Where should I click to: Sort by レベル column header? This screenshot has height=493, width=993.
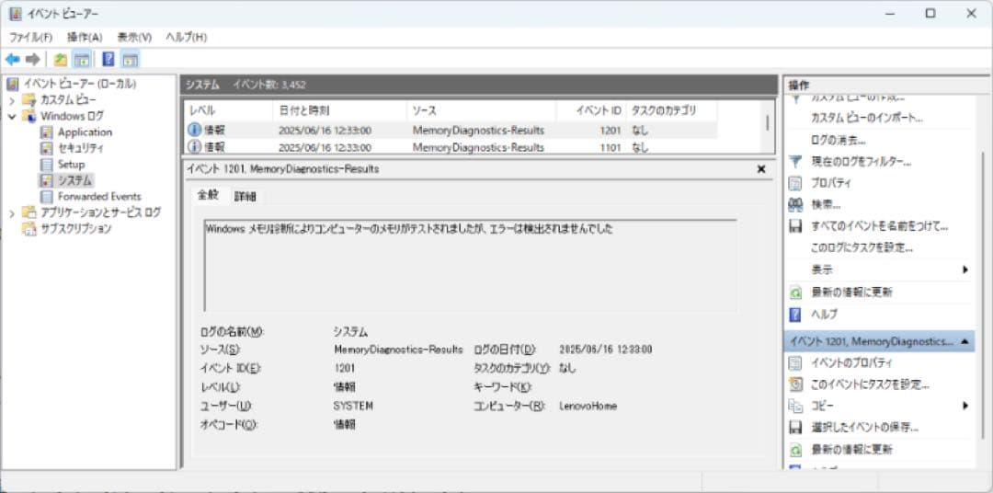[229, 110]
